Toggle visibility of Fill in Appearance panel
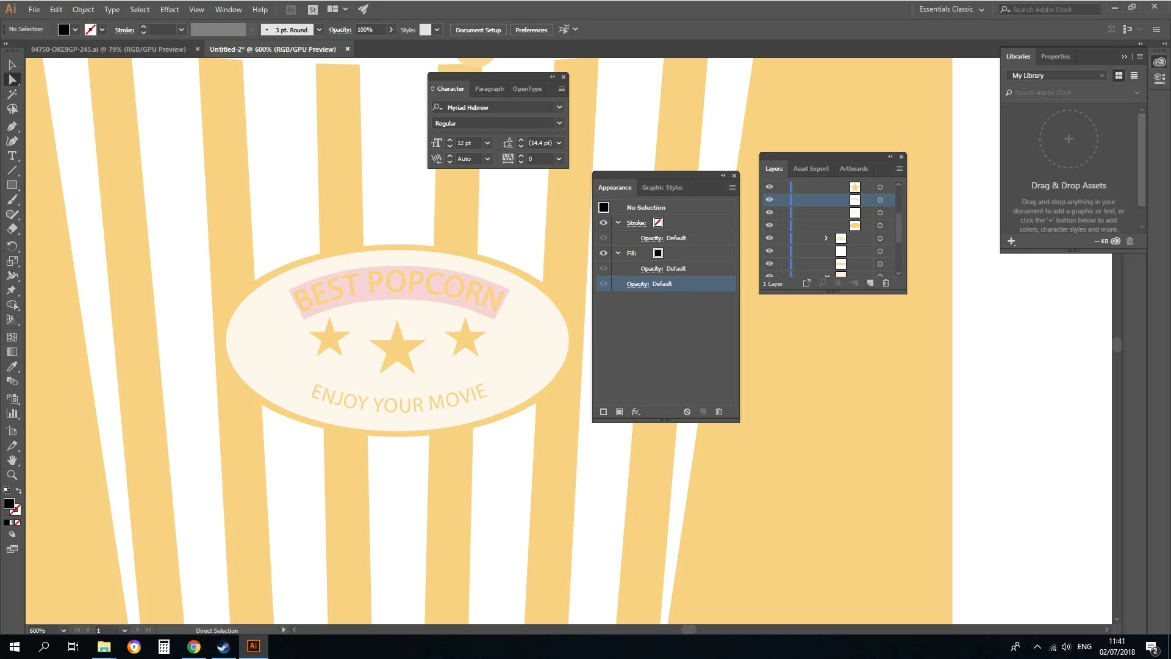The image size is (1171, 659). coord(603,253)
